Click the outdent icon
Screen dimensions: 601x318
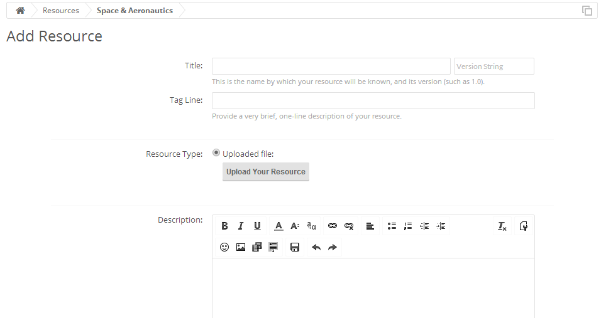[424, 226]
